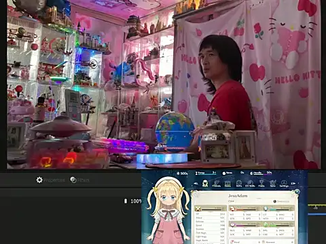
Task: Click the 500g gold counter
Action: coord(182,174)
